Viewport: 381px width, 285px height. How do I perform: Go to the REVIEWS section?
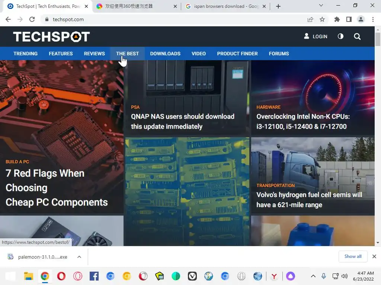[x=95, y=53]
